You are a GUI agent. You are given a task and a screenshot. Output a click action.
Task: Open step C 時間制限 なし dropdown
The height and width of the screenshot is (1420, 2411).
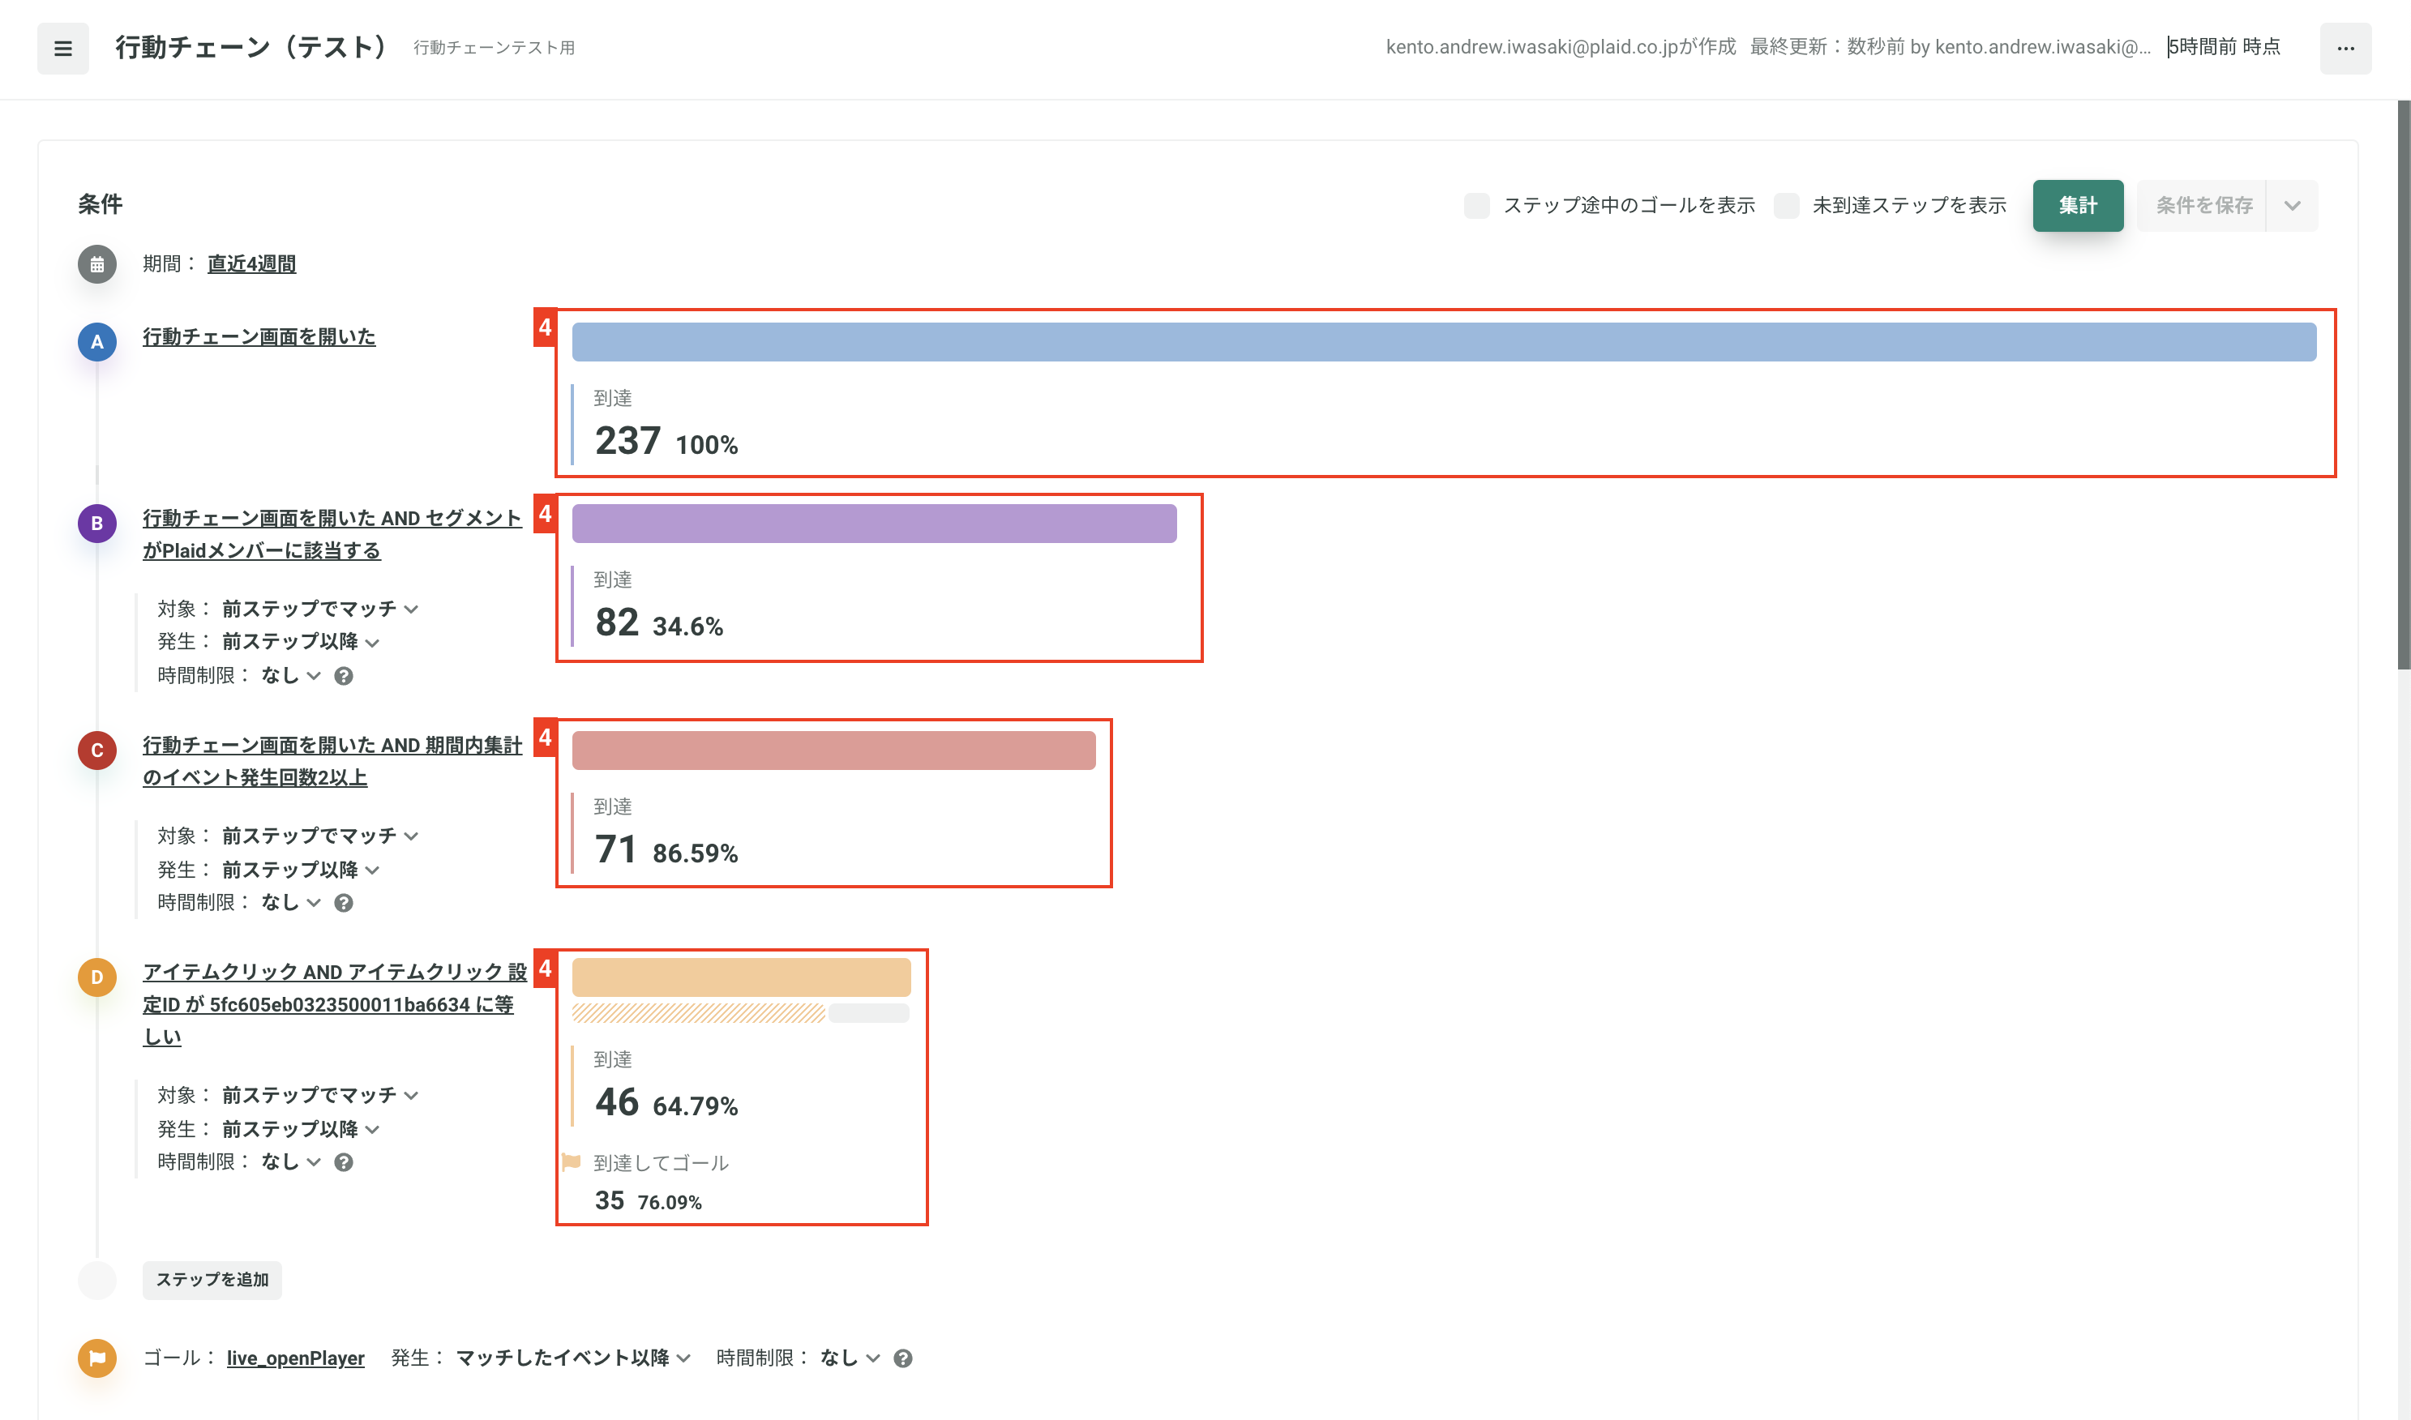[x=291, y=902]
